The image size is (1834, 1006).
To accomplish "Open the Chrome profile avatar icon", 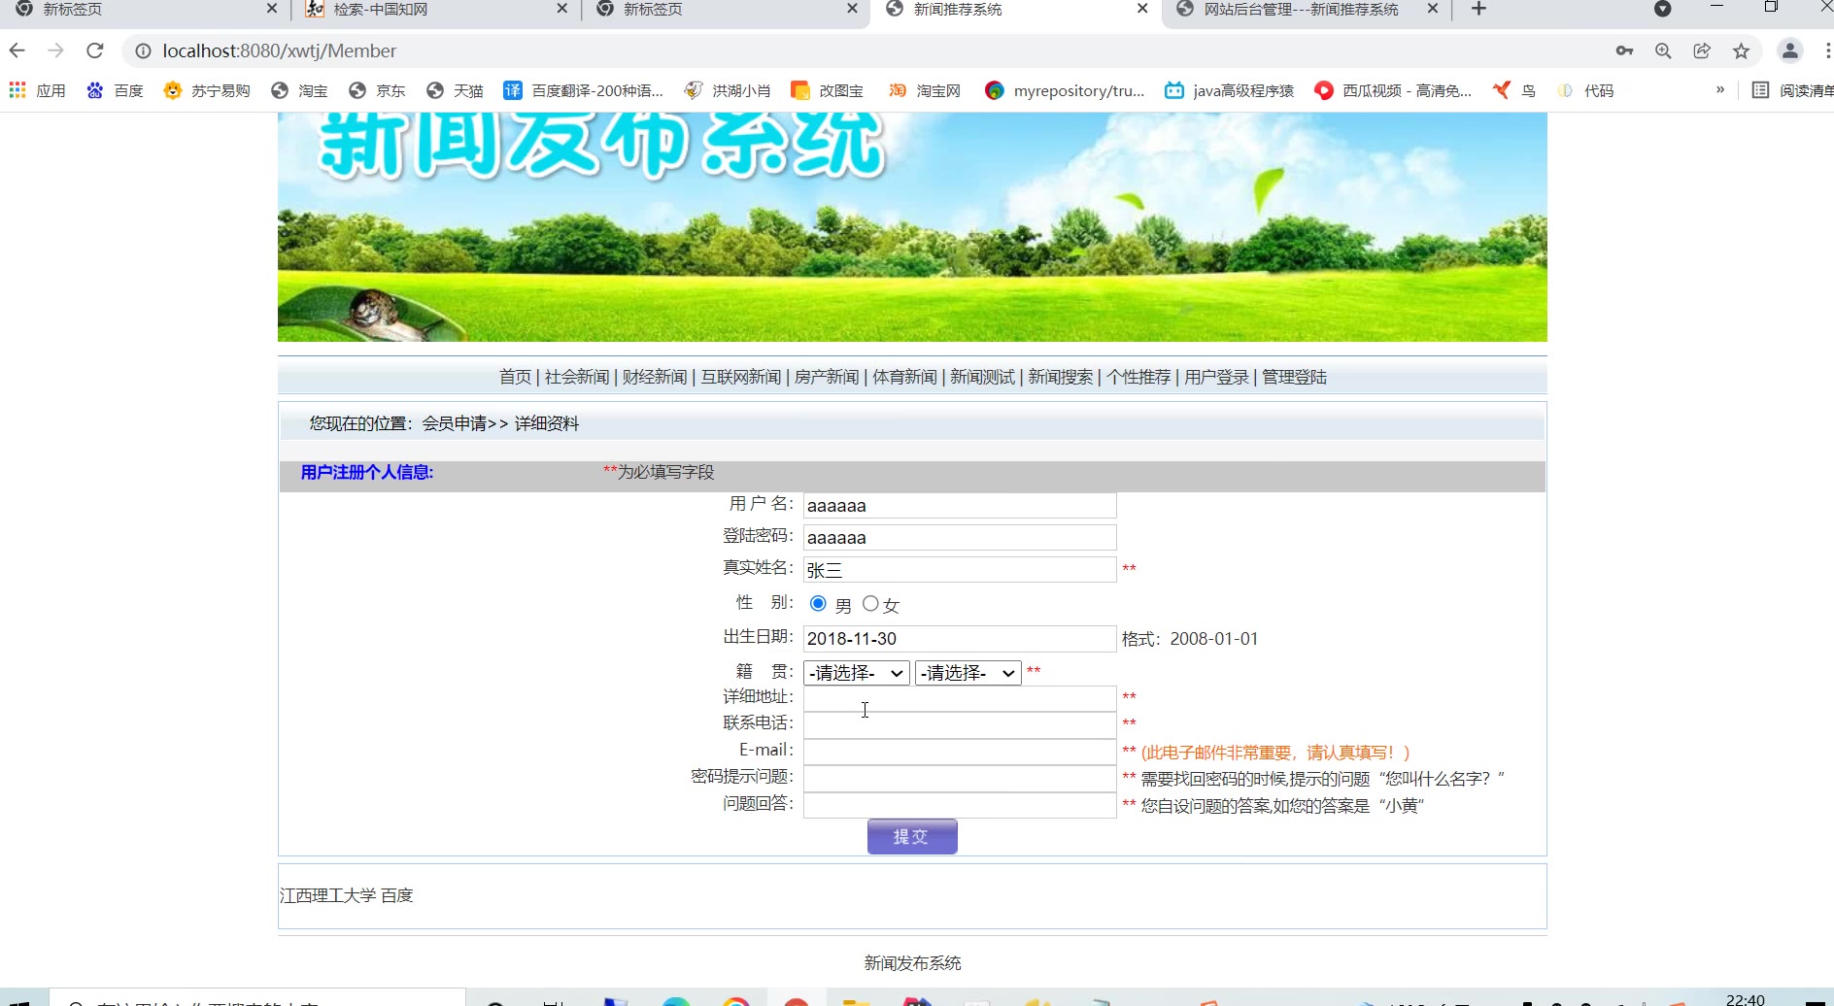I will tap(1789, 50).
